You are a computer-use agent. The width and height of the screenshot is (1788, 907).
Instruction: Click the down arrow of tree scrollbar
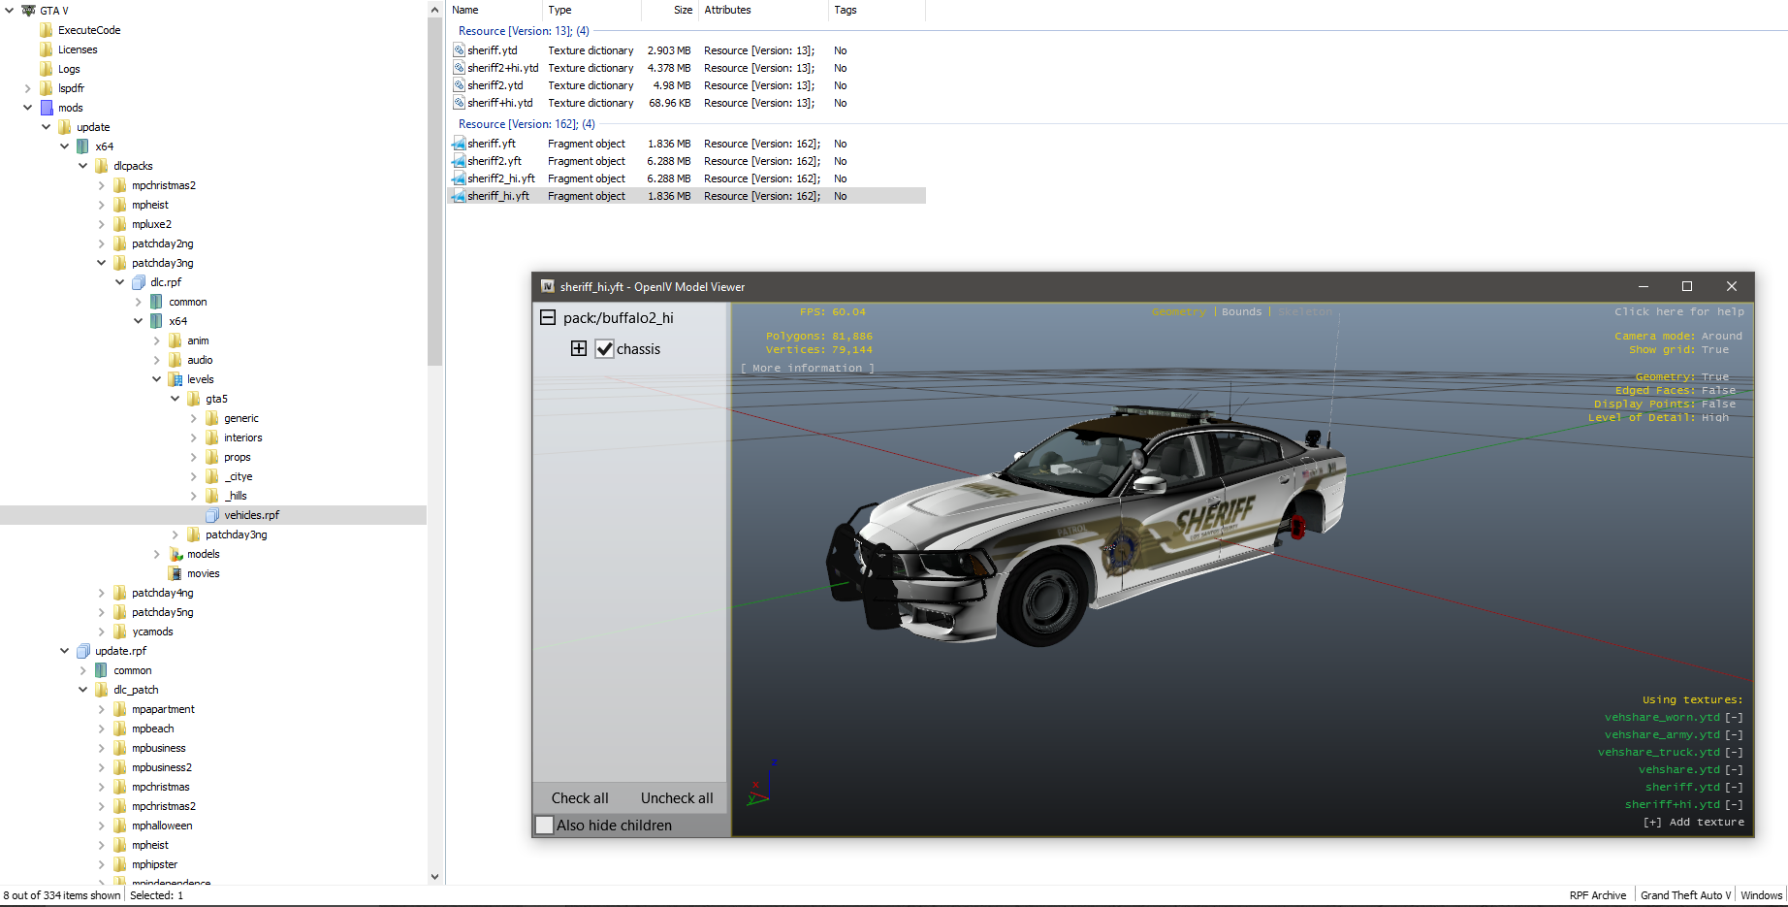coord(434,876)
